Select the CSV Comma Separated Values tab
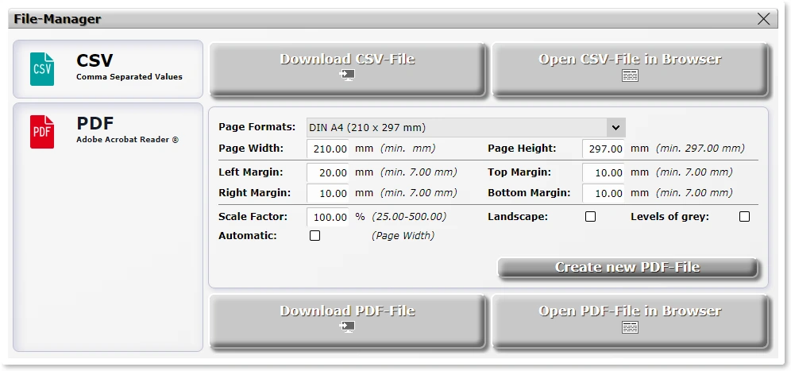 point(108,69)
